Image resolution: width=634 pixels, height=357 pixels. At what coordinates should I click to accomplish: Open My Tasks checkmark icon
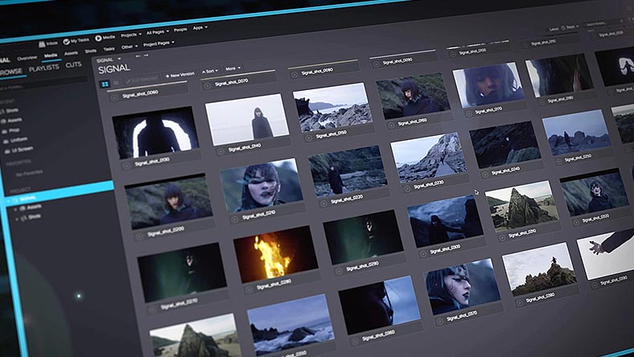[x=66, y=42]
